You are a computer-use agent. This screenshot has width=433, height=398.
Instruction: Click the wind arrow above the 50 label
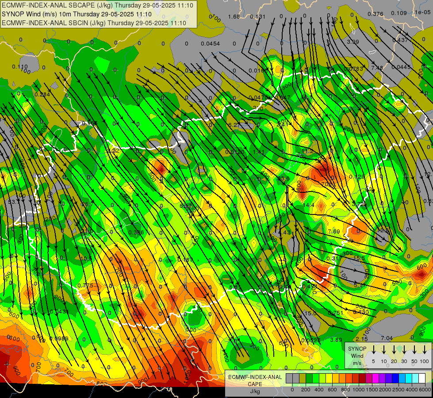pos(414,349)
